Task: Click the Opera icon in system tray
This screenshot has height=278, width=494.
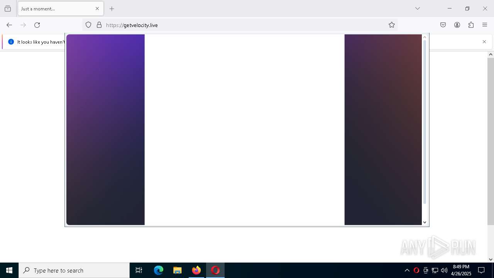Action: click(416, 270)
